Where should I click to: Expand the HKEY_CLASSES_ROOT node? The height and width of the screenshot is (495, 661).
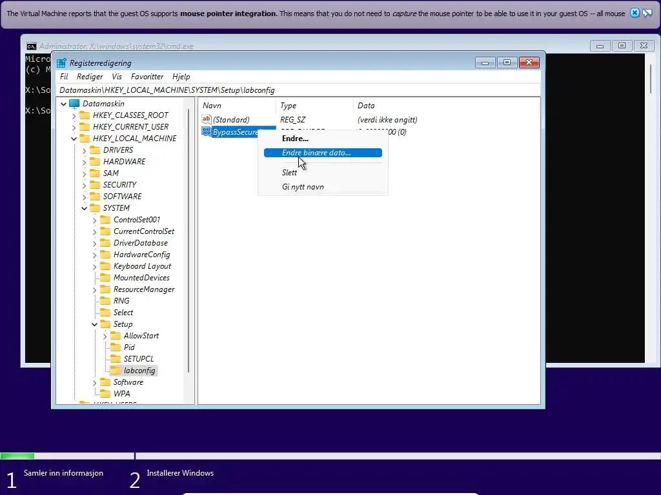click(x=74, y=115)
